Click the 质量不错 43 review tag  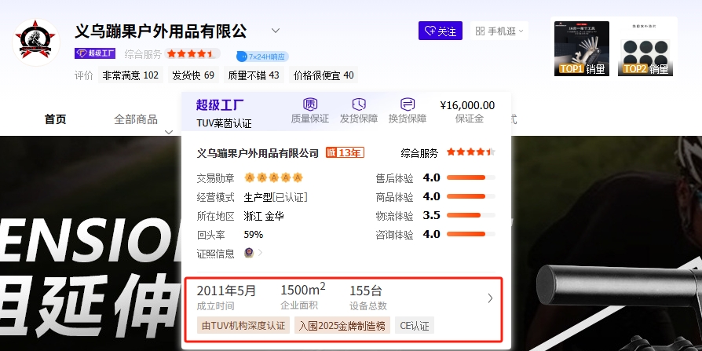pyautogui.click(x=254, y=75)
